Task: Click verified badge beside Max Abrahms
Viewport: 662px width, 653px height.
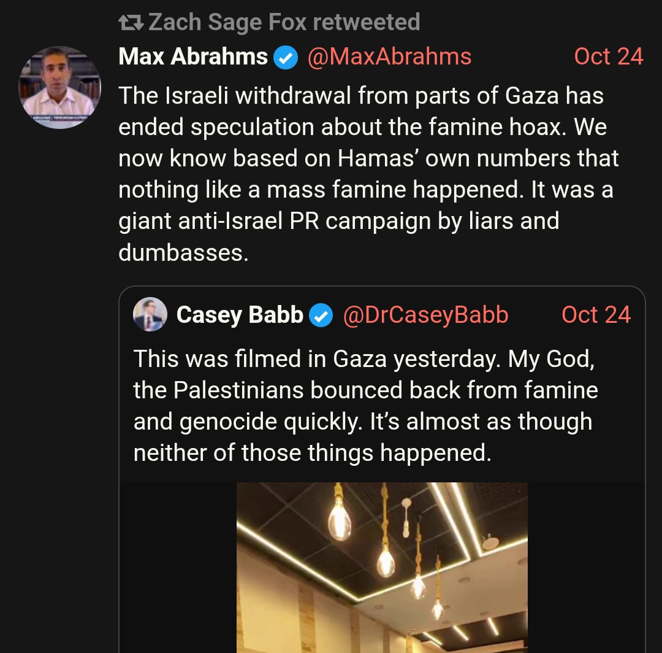Action: (285, 58)
